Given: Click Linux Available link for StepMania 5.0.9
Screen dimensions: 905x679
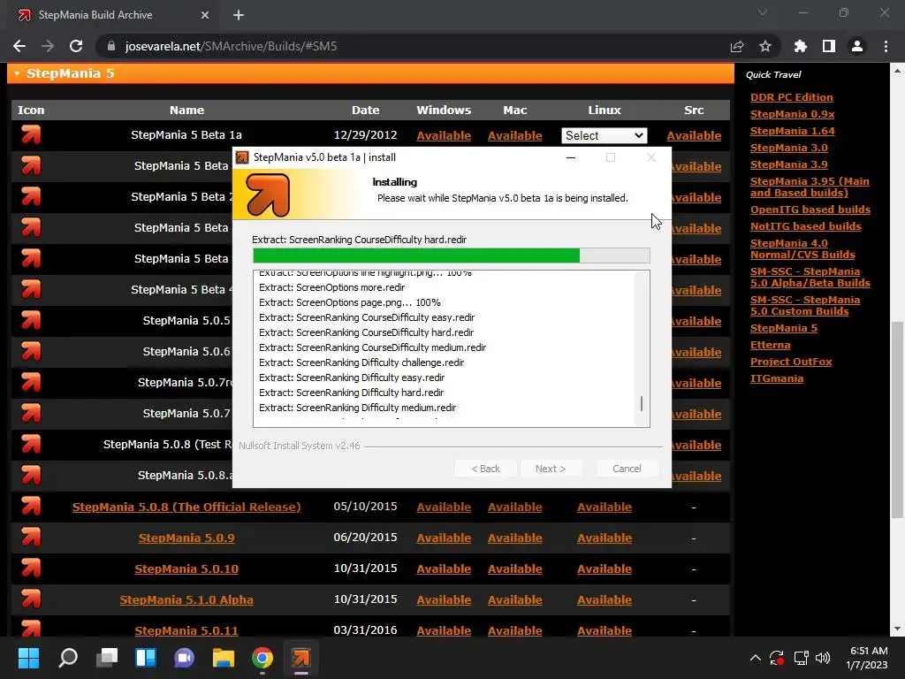Looking at the screenshot, I should [605, 538].
